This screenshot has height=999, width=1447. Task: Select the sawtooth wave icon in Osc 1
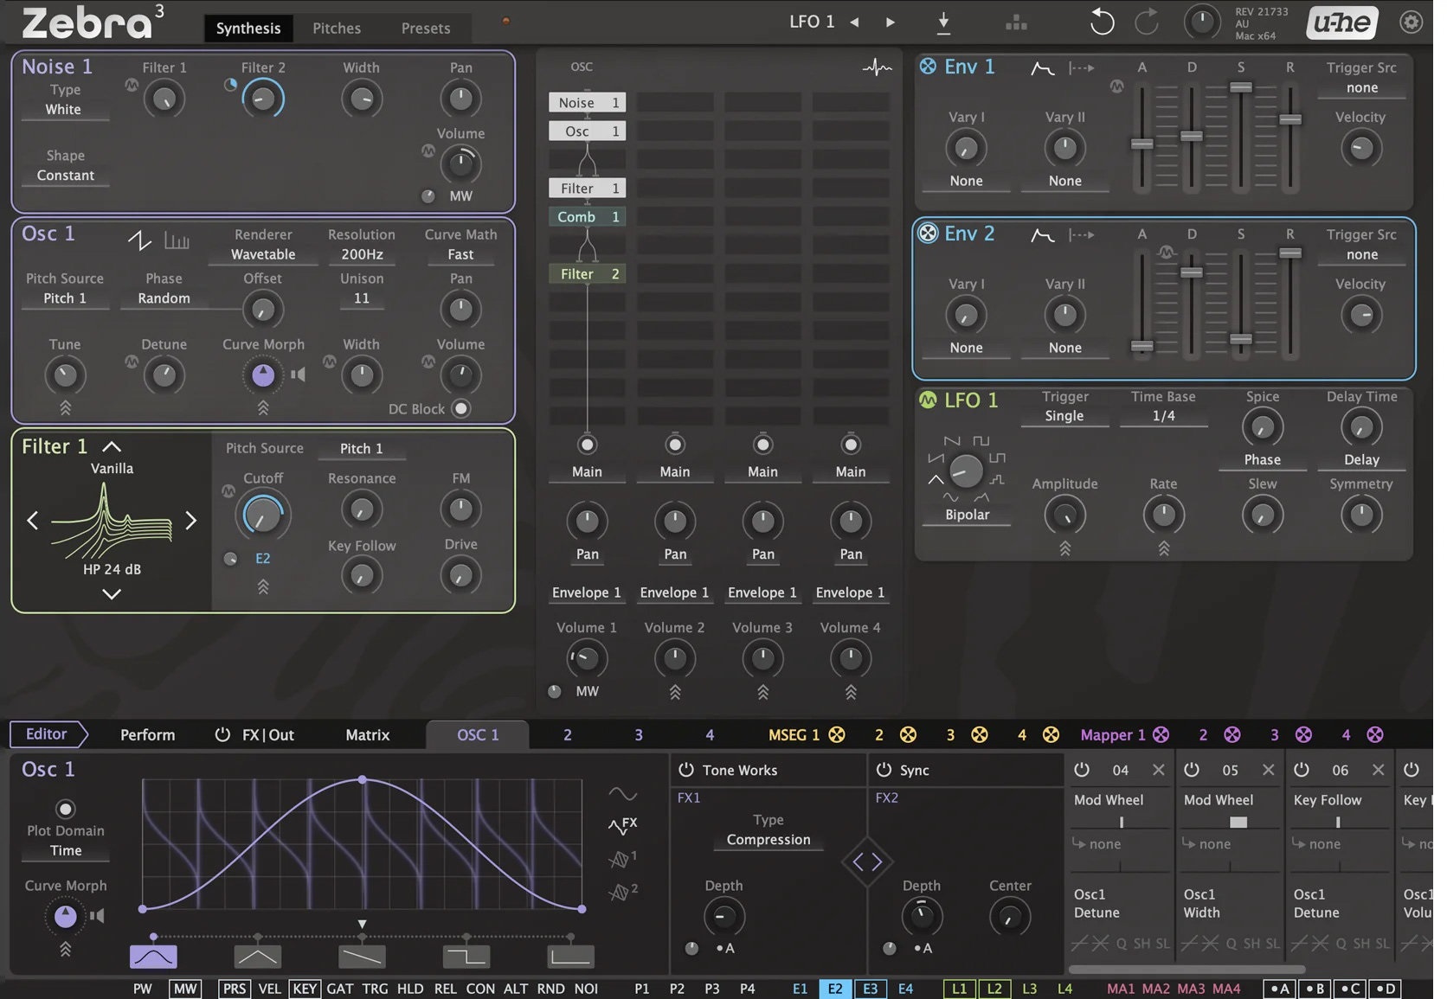point(140,240)
